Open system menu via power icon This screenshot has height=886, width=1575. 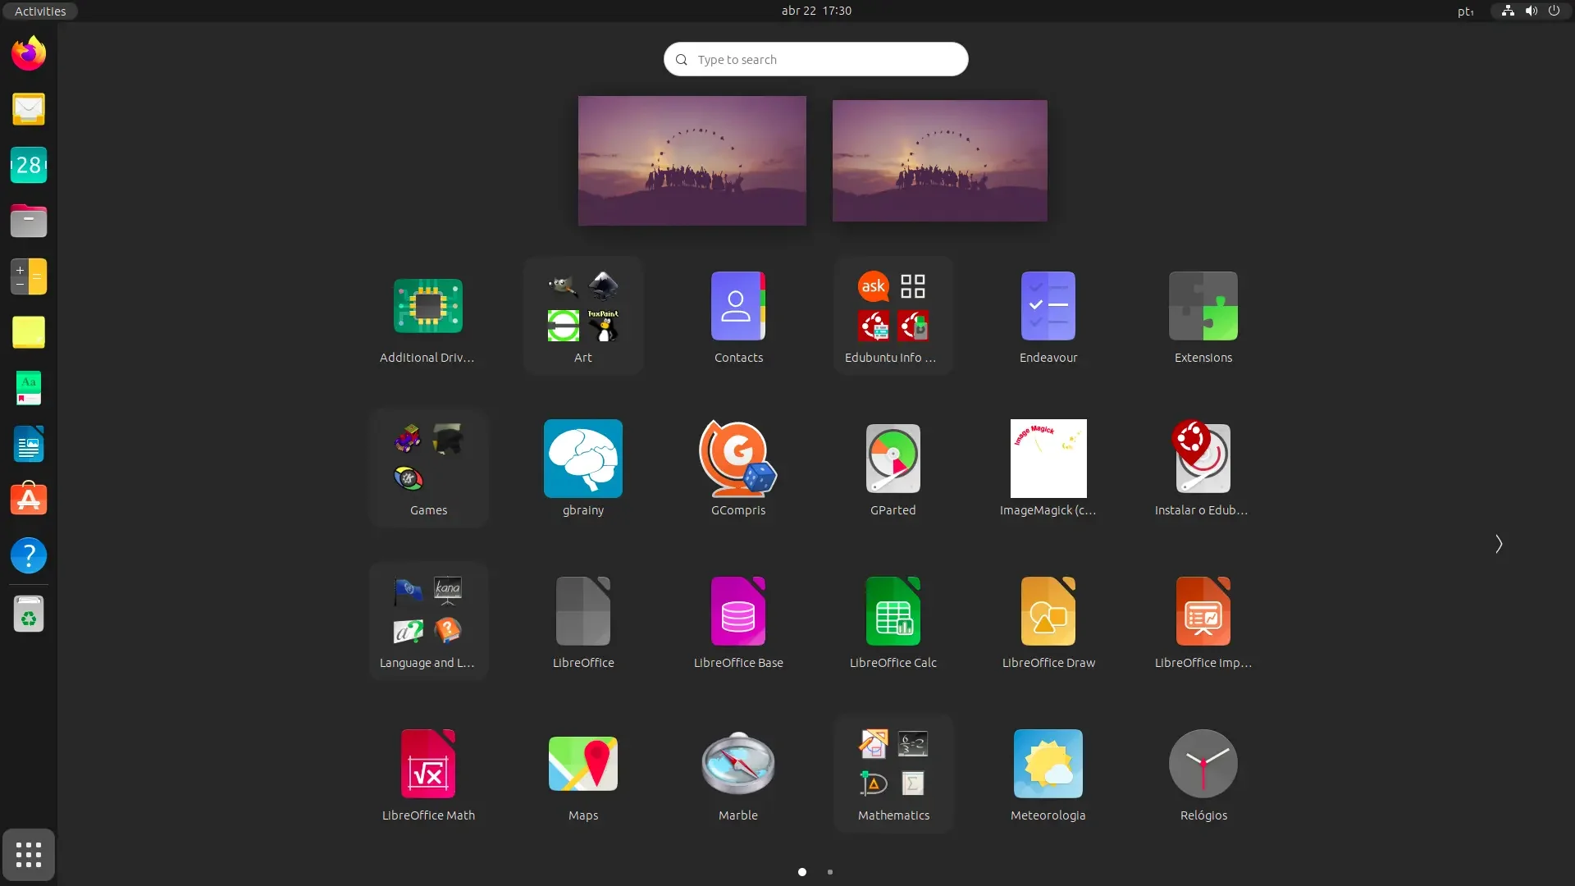point(1554,11)
